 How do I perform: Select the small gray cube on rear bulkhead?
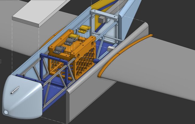[x=102, y=19]
